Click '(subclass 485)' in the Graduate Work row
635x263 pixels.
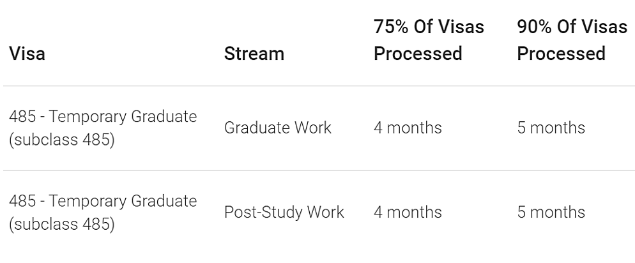pos(61,140)
